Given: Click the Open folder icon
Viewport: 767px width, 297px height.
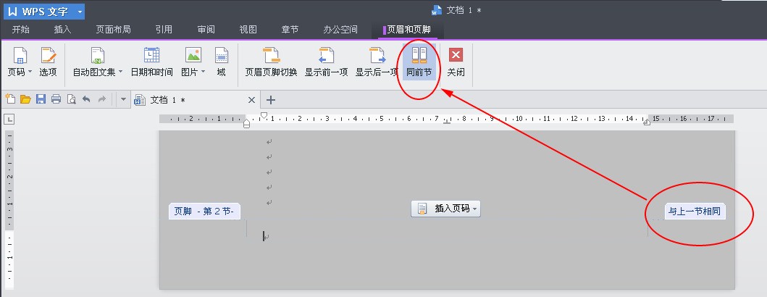Looking at the screenshot, I should tap(25, 99).
